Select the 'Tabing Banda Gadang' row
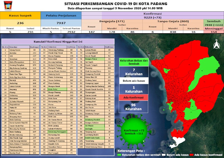Viewport: 224px width, 158px height. [96, 86]
